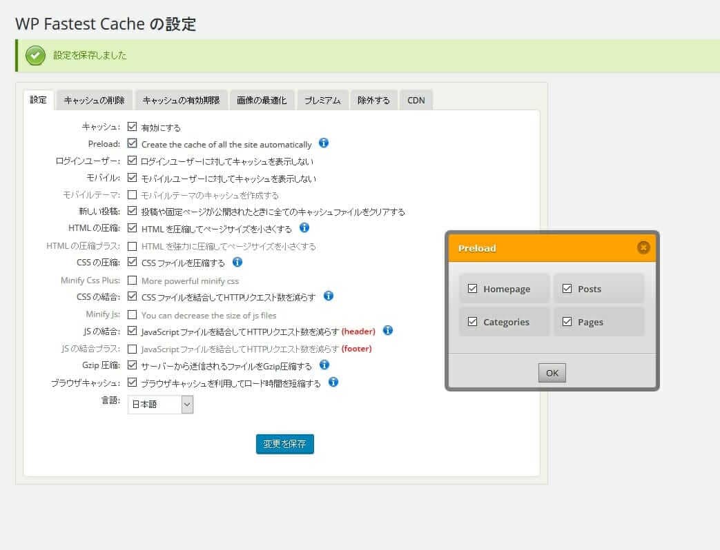720x550 pixels.
Task: Toggle the 新しい投稿 checkbox
Action: coord(133,211)
